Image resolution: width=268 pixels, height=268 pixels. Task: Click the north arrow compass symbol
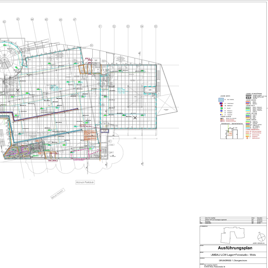[x=261, y=237]
